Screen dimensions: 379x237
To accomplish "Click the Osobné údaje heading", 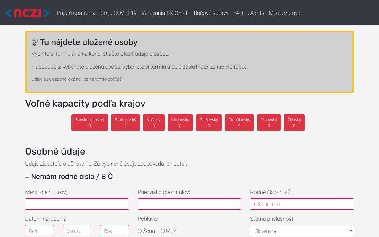I will tap(55, 151).
